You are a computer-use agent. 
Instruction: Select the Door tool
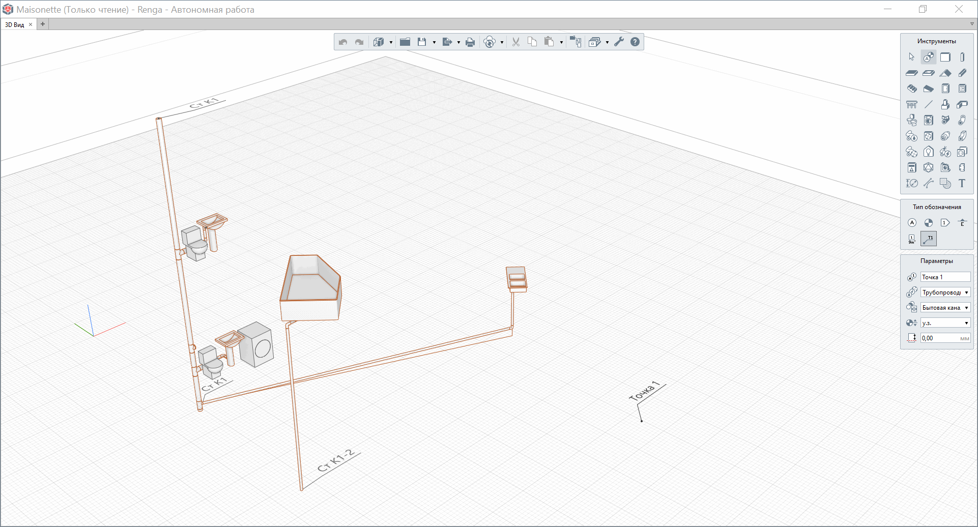[x=945, y=89]
